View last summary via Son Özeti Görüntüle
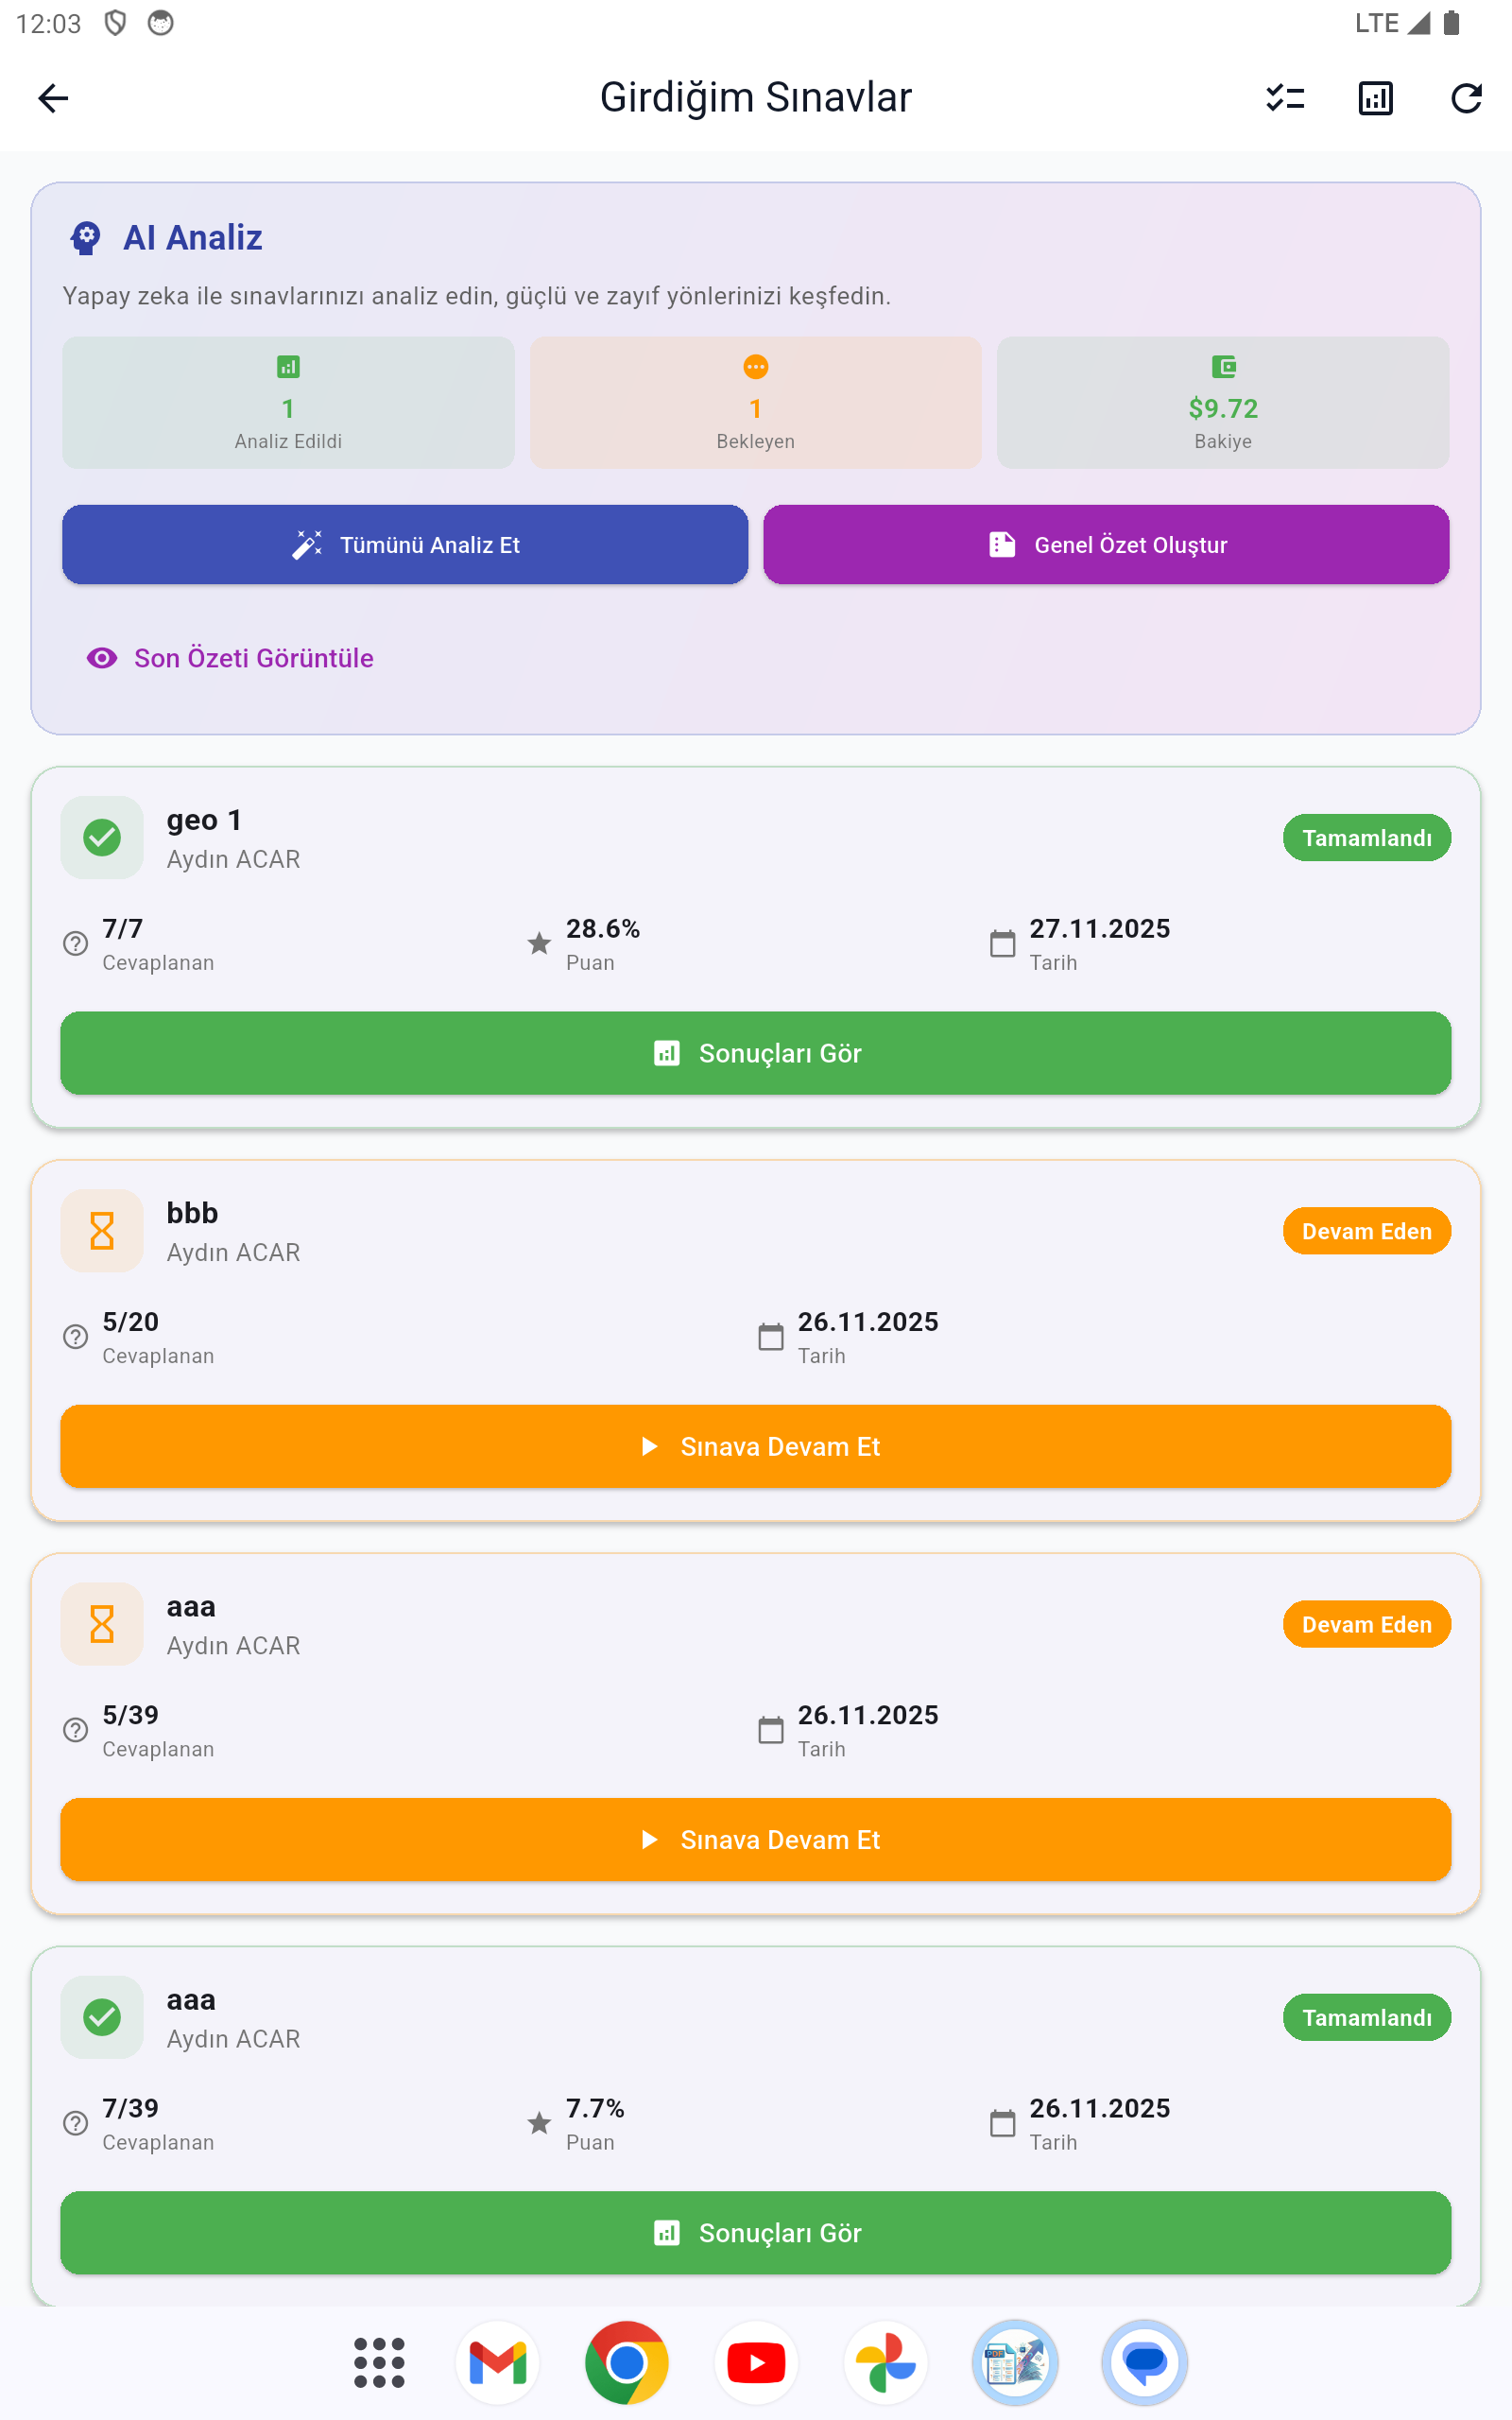Screen dimensions: 1512x2420 tap(231, 658)
